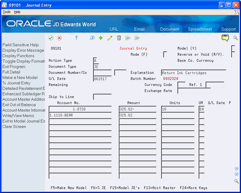241x193 pixels.
Task: Click the Mode (F) input field
Action: click(165, 54)
